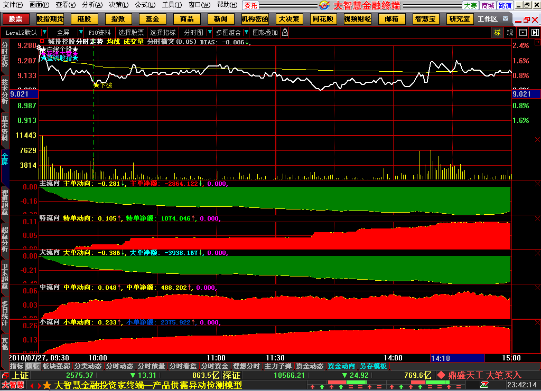Select the 资金动向 bottom tab
541x391 pixels.
coord(341,366)
